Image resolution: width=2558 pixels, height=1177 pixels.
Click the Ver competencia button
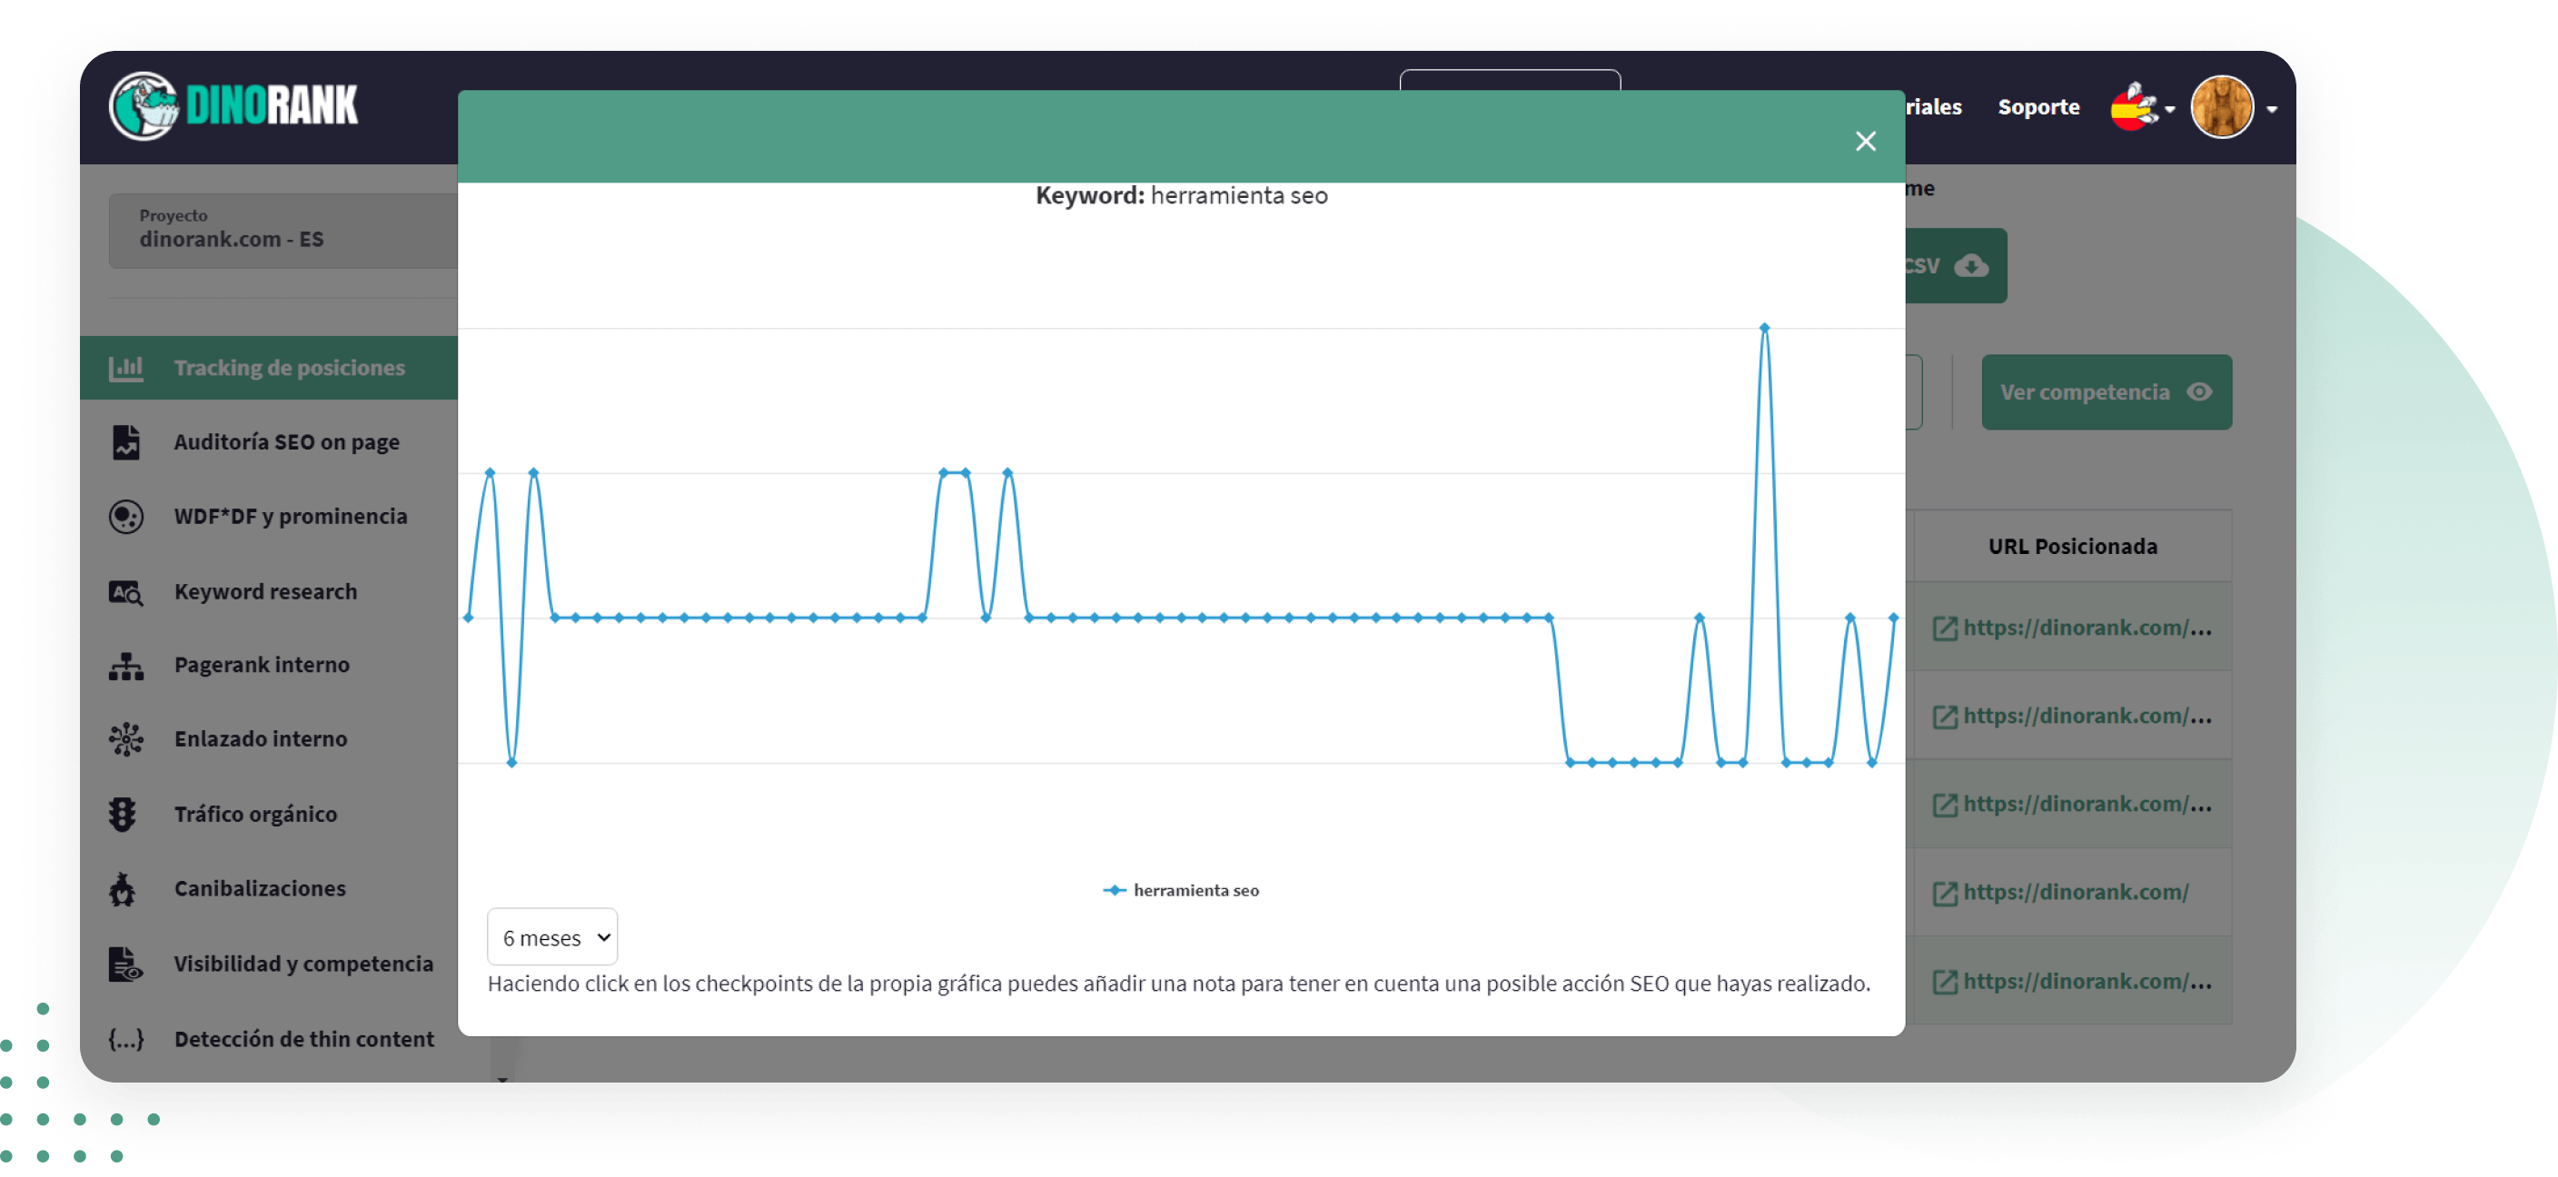[2106, 392]
